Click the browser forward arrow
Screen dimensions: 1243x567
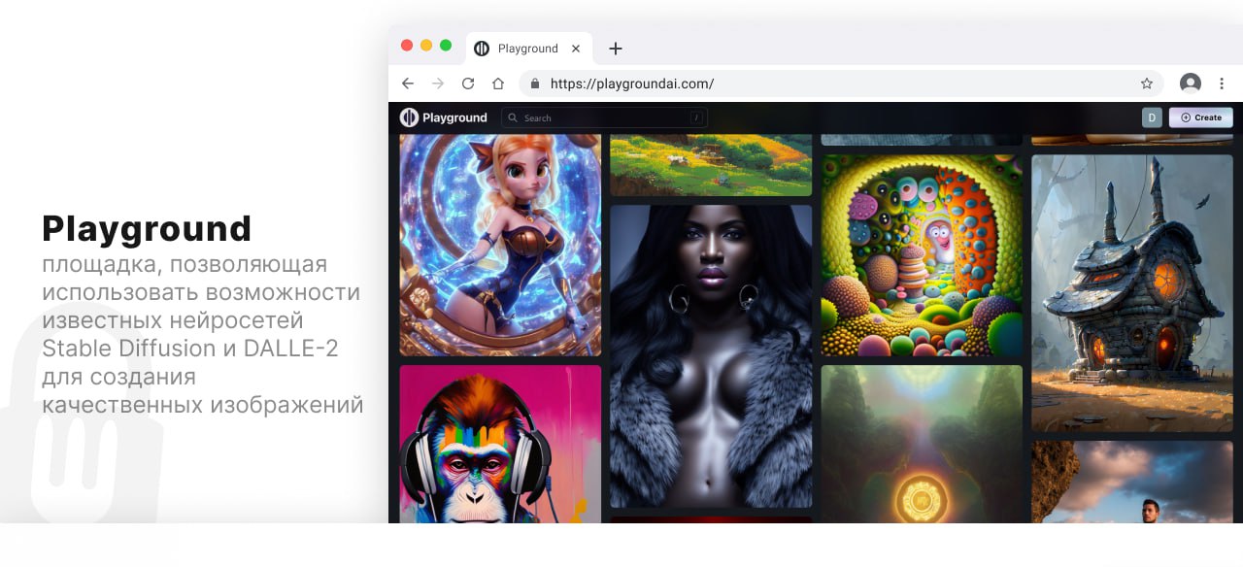438,83
